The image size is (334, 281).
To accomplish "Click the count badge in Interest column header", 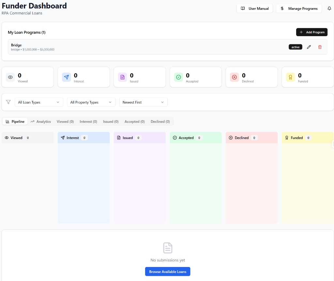I will [x=84, y=138].
